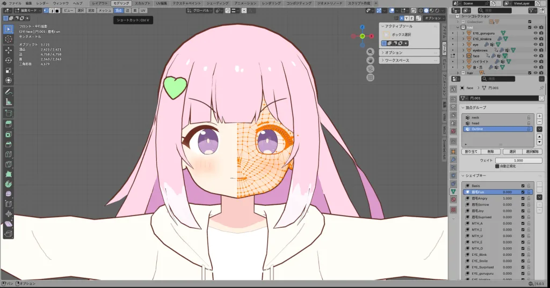Open the レンダー menu
The height and width of the screenshot is (288, 550).
(x=42, y=3)
